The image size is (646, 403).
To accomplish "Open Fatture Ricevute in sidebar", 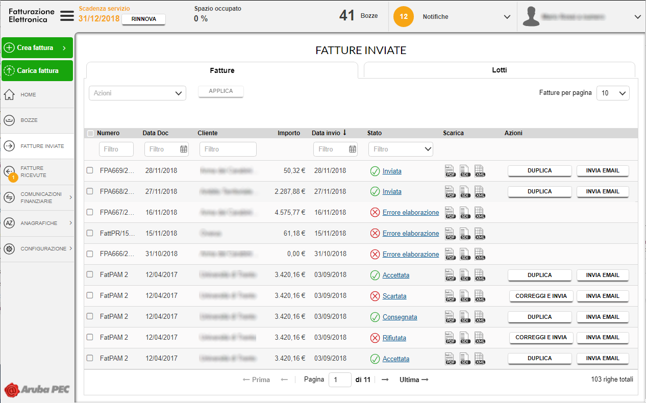I will pos(33,172).
